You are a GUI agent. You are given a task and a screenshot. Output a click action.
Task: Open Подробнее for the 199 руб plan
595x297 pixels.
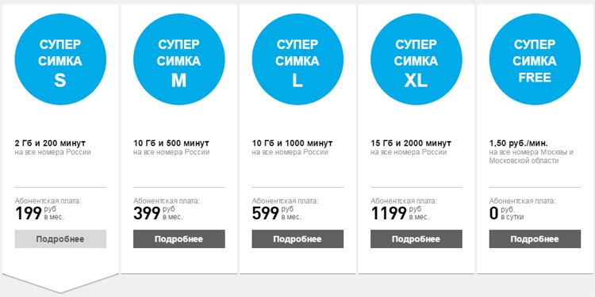tap(60, 239)
